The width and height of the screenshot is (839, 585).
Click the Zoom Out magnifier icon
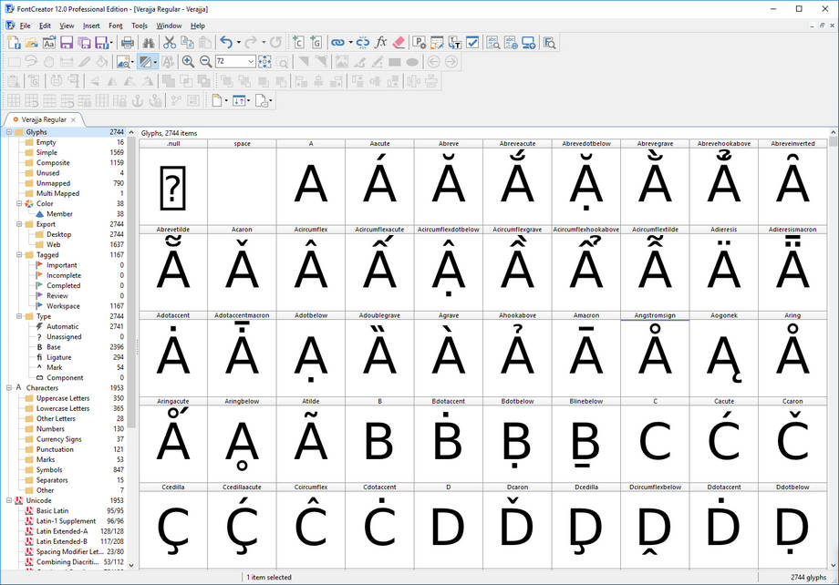point(206,62)
